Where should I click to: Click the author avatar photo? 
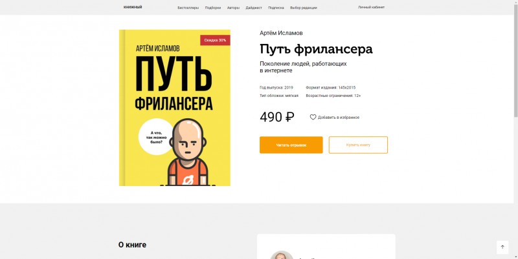(282, 255)
